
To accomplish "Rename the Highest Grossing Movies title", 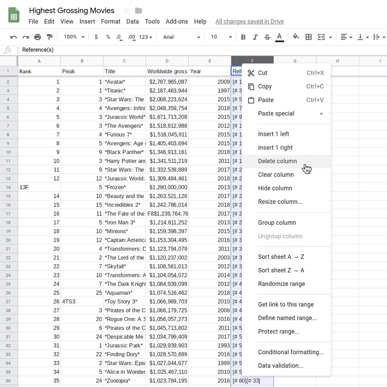I will click(72, 10).
